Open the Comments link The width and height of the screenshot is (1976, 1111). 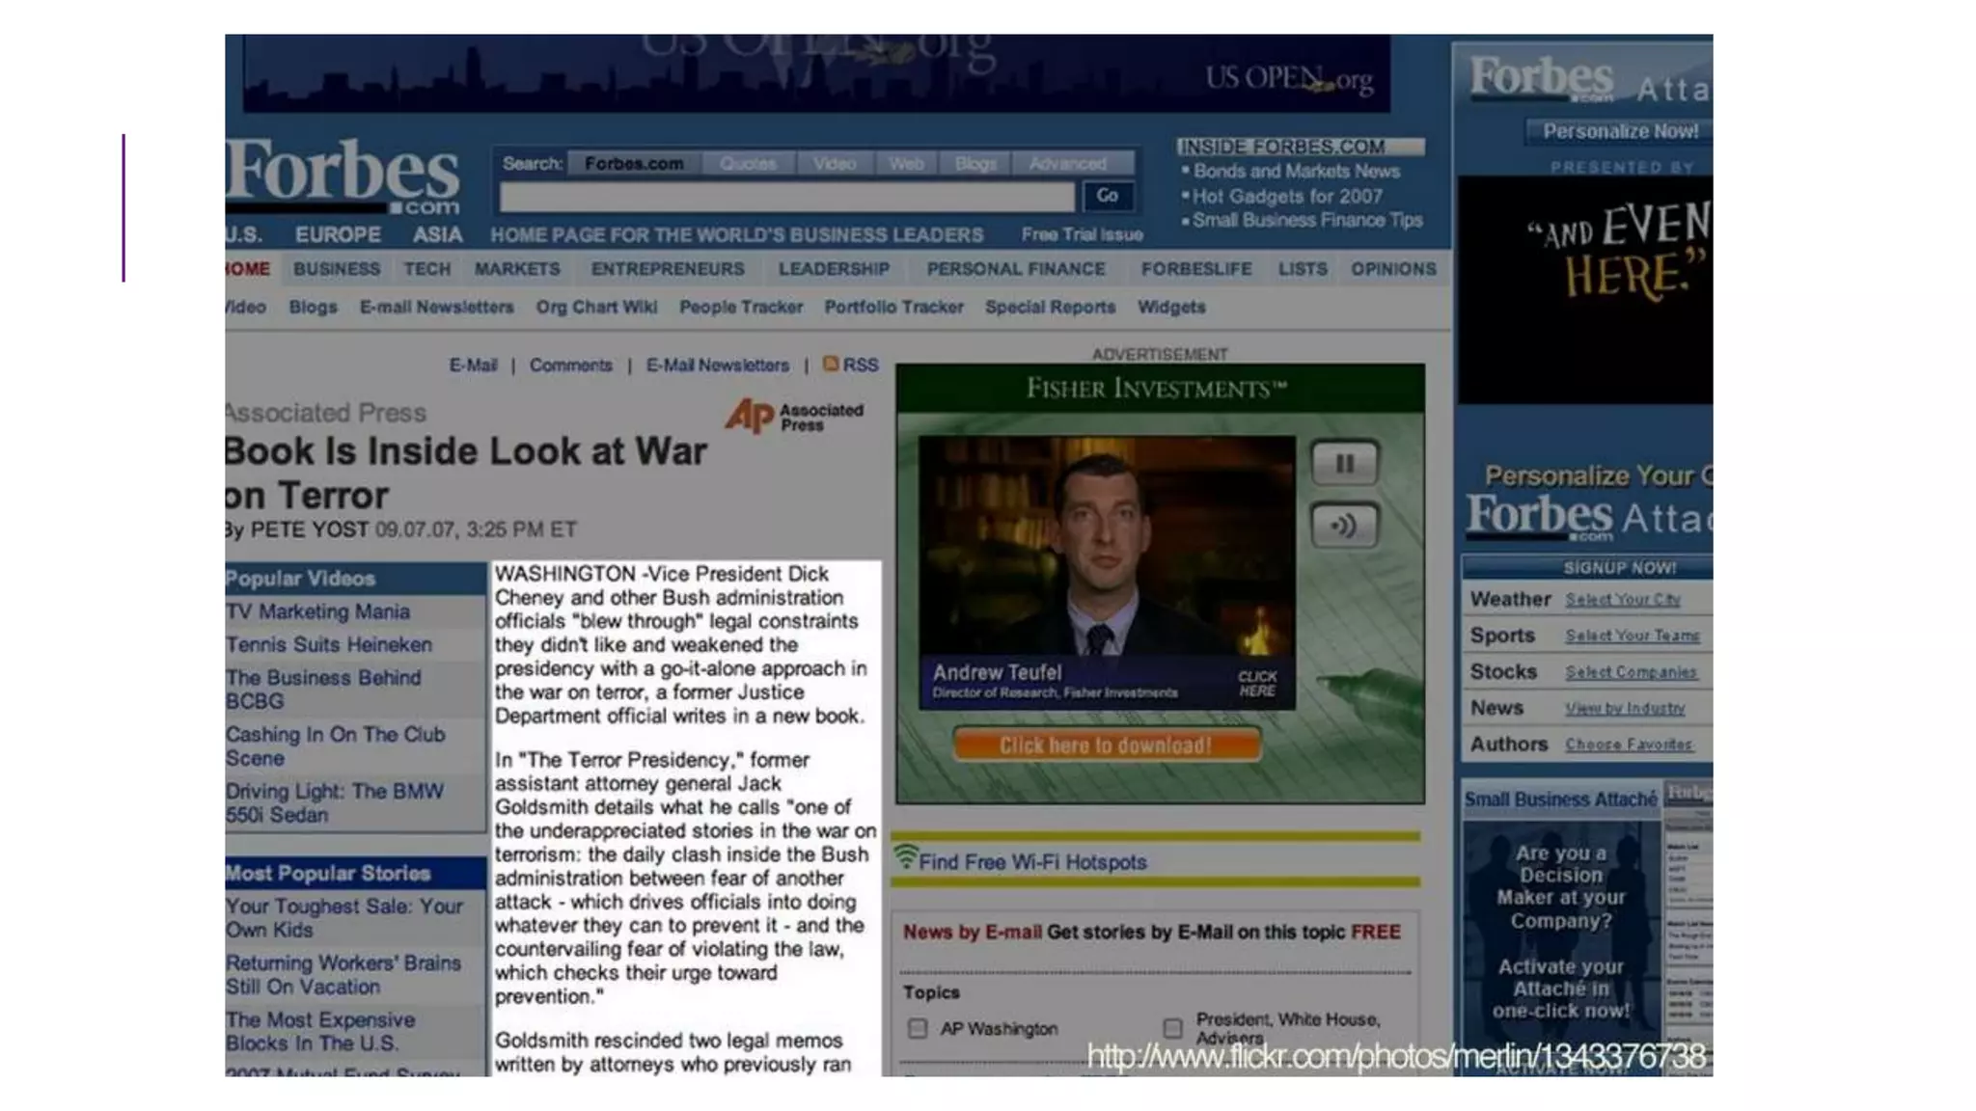coord(570,366)
